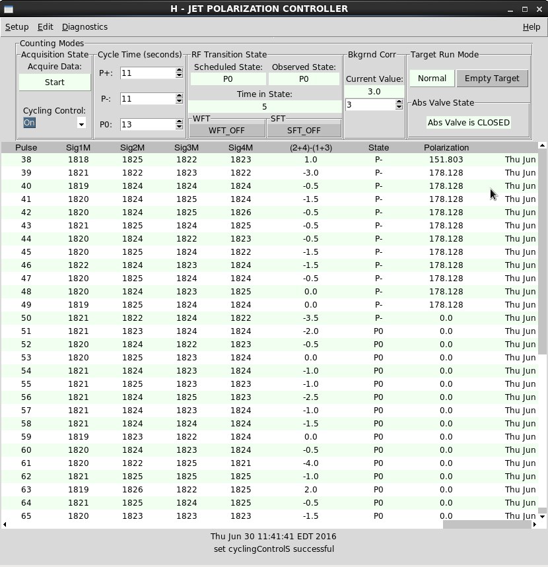
Task: Open the Diagnostics menu
Action: pos(85,27)
